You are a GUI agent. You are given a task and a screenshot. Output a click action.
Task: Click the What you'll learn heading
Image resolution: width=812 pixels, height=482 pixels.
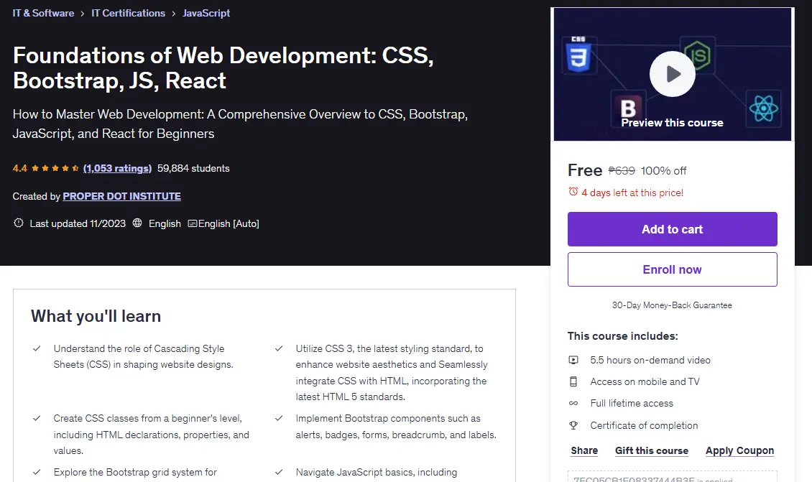coord(96,316)
